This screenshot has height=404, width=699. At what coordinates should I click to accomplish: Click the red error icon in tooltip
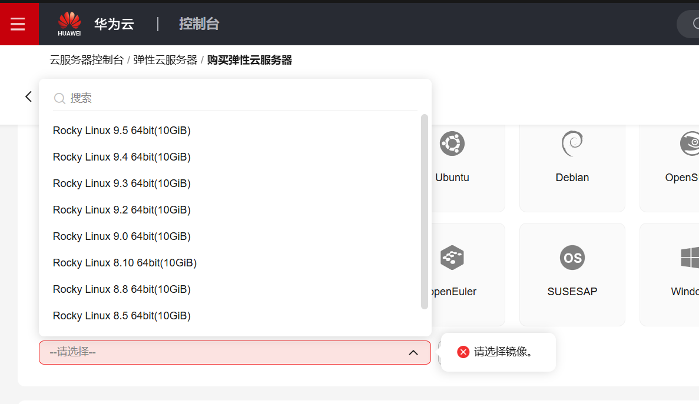point(463,352)
